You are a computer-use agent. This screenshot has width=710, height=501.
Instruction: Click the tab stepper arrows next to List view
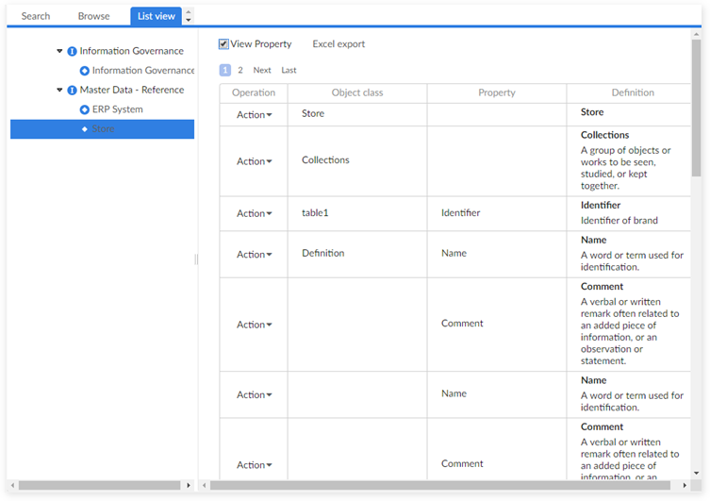click(x=188, y=16)
